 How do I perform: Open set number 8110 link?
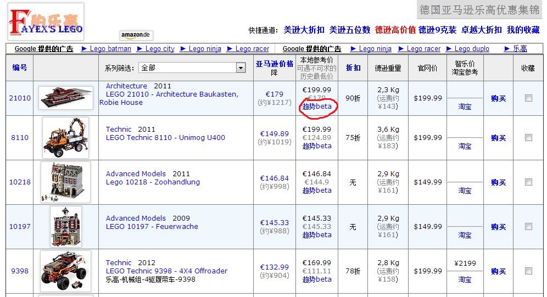[x=20, y=137]
